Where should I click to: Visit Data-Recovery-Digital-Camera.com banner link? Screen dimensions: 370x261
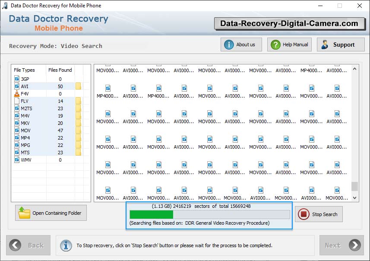(x=289, y=23)
